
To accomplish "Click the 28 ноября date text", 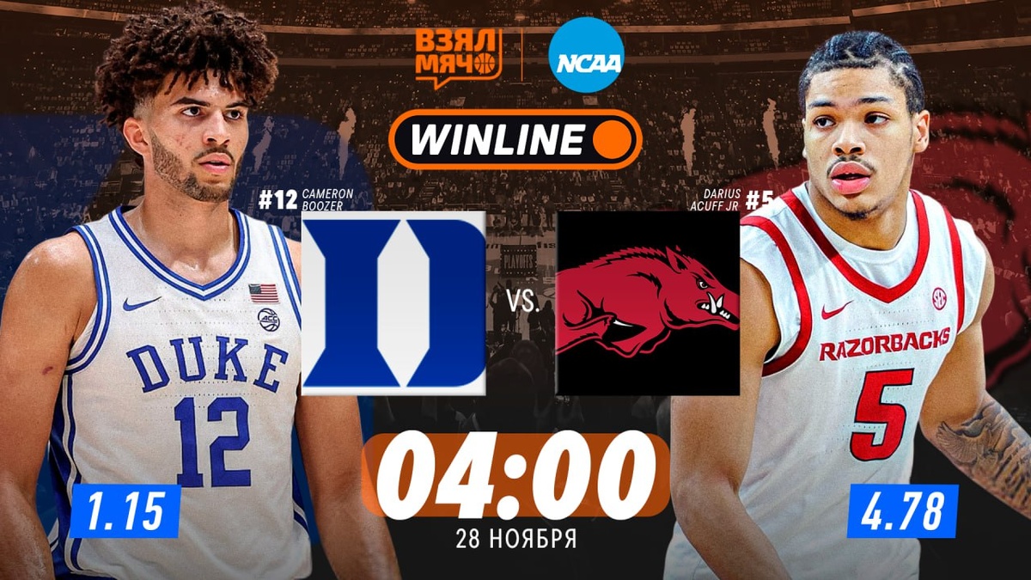I will pyautogui.click(x=516, y=539).
